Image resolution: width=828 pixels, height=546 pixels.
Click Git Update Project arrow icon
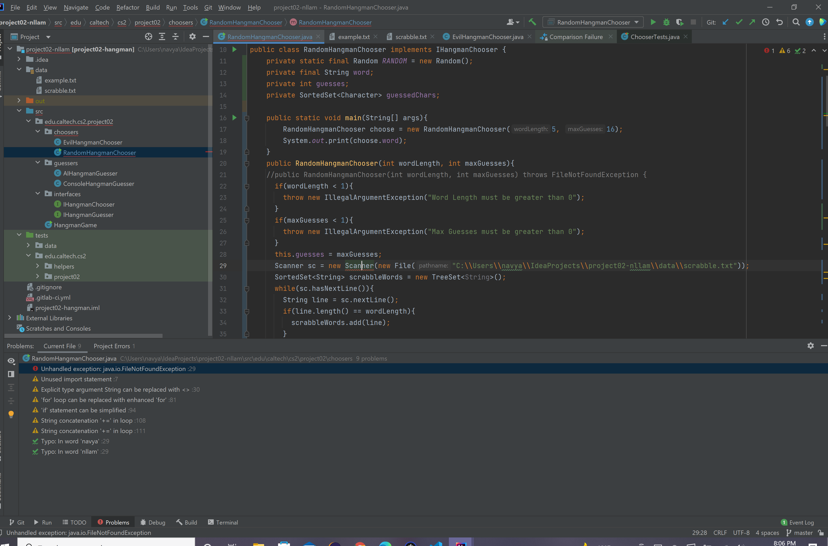[x=725, y=22]
